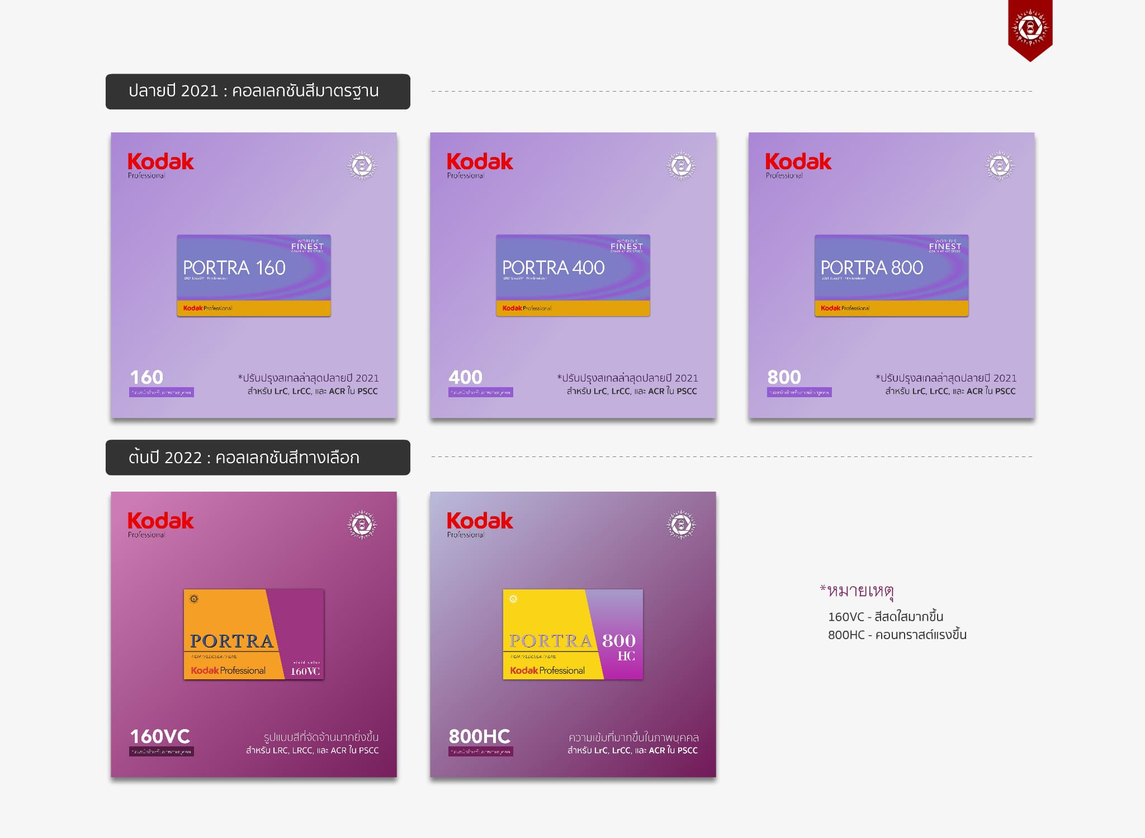Select the yellow PORTRA 800 HC film box

[573, 634]
